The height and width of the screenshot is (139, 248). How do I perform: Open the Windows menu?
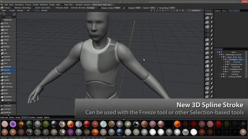tap(44, 5)
